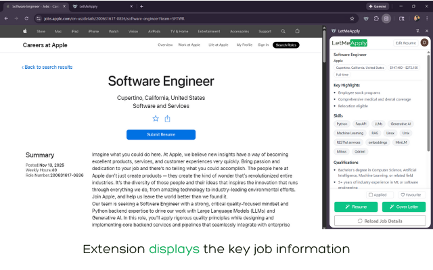Open the browser extensions puzzle icon
This screenshot has width=433, height=270.
click(x=376, y=18)
